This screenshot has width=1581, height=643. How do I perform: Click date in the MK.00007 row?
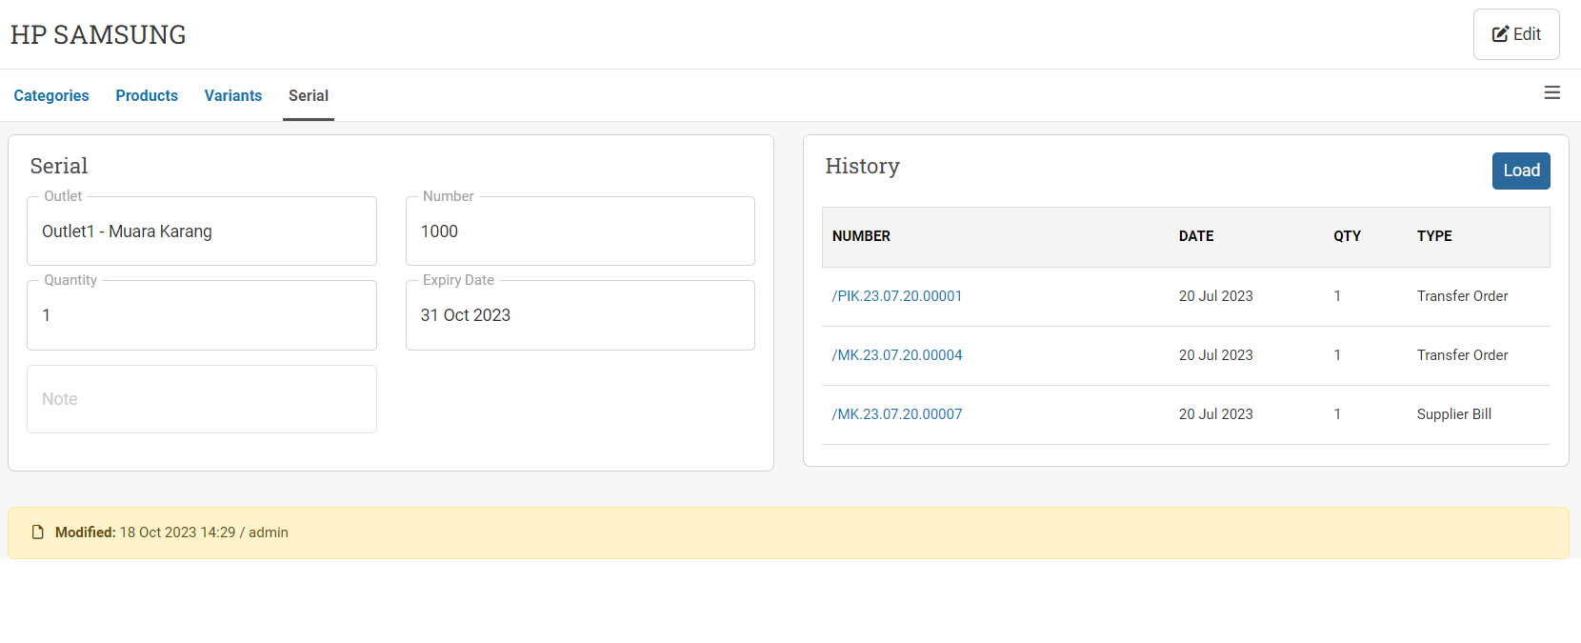click(x=1216, y=414)
